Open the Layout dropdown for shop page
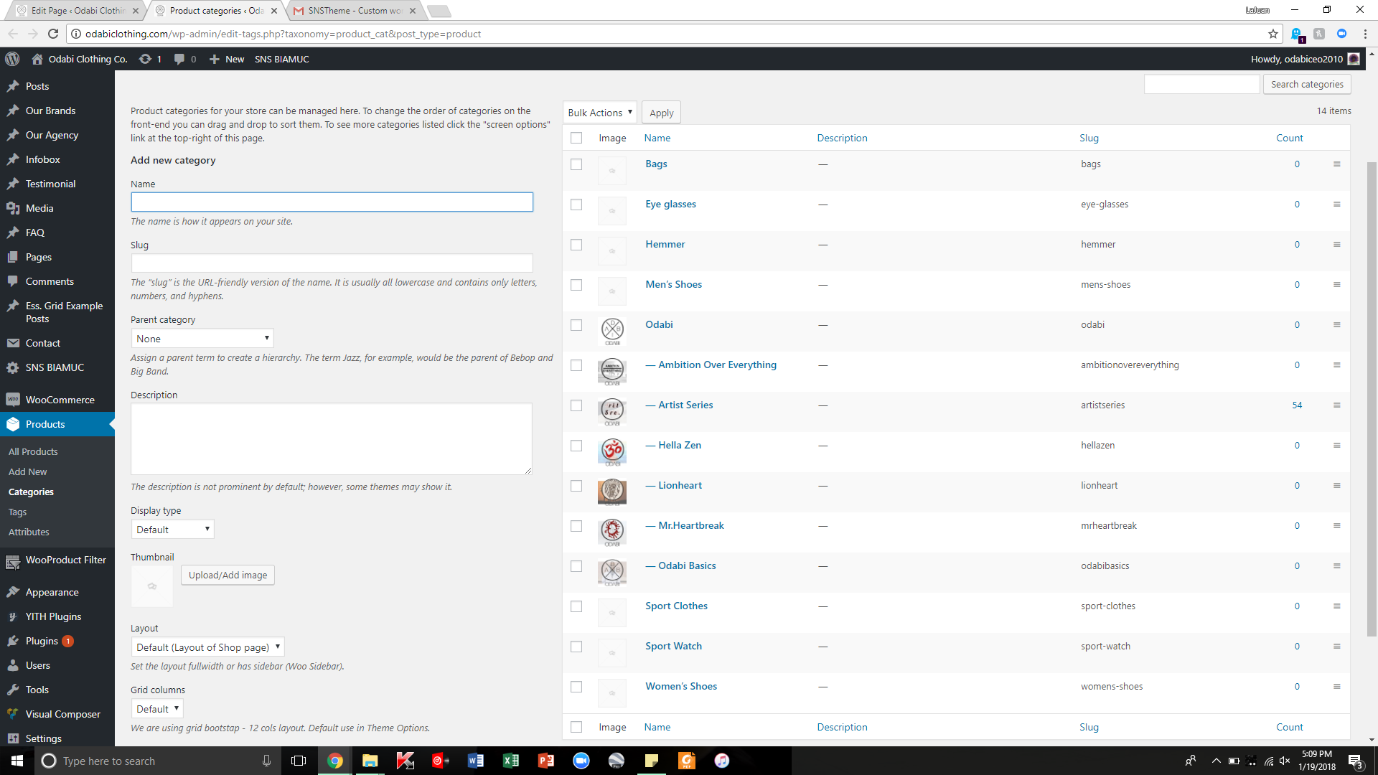The height and width of the screenshot is (775, 1378). pyautogui.click(x=207, y=647)
